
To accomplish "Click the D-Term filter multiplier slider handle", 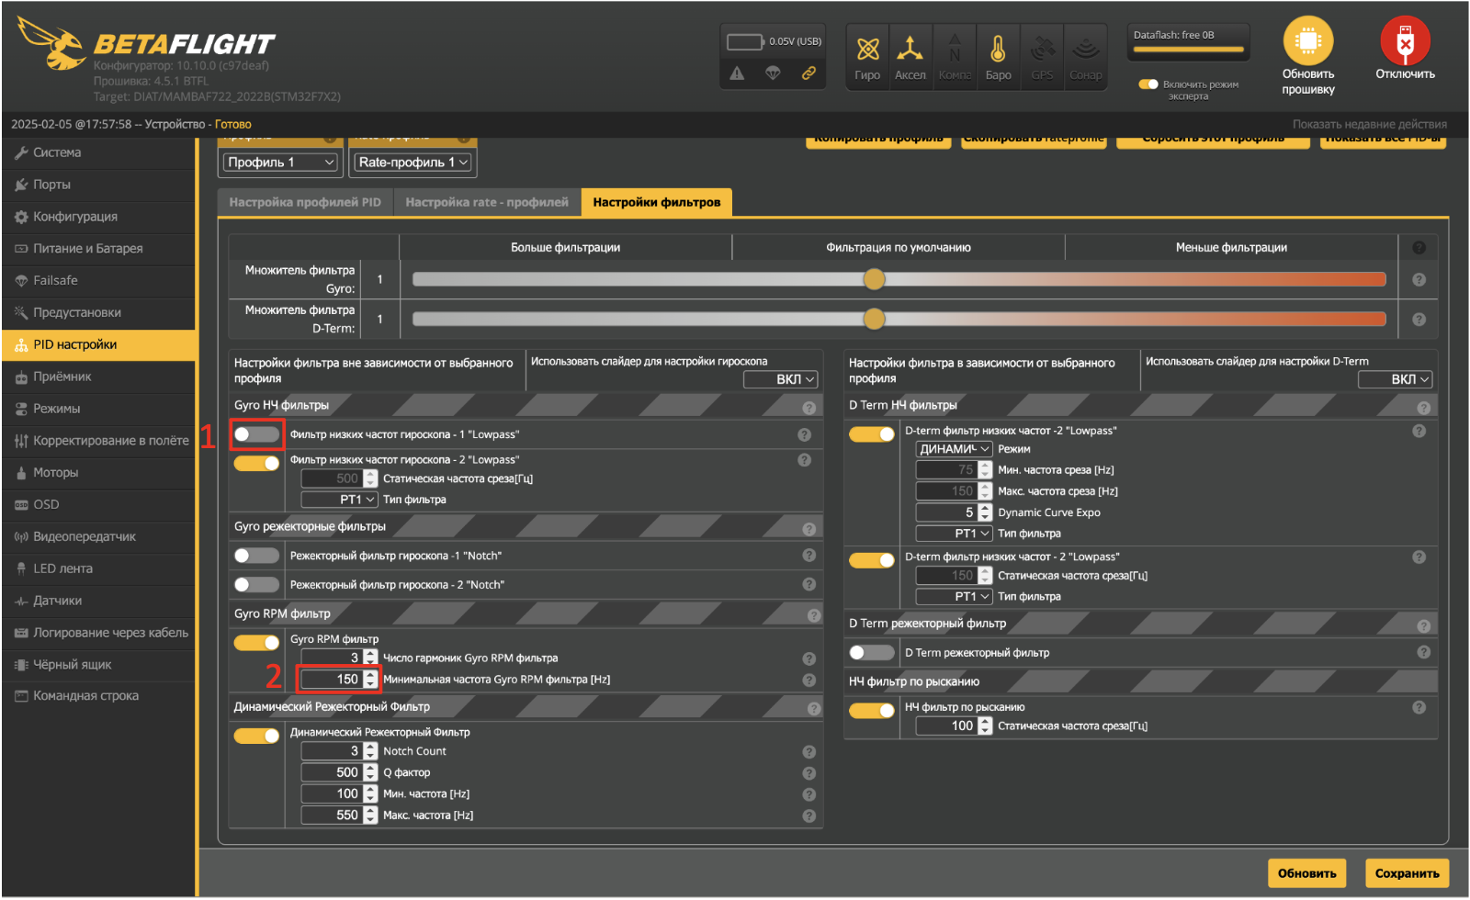I will click(x=874, y=319).
